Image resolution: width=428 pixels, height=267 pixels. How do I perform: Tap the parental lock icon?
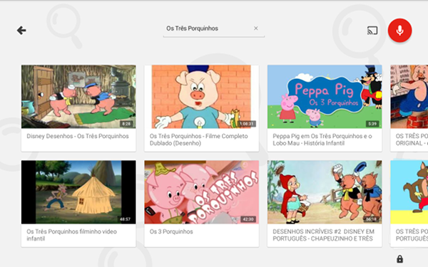tap(399, 259)
